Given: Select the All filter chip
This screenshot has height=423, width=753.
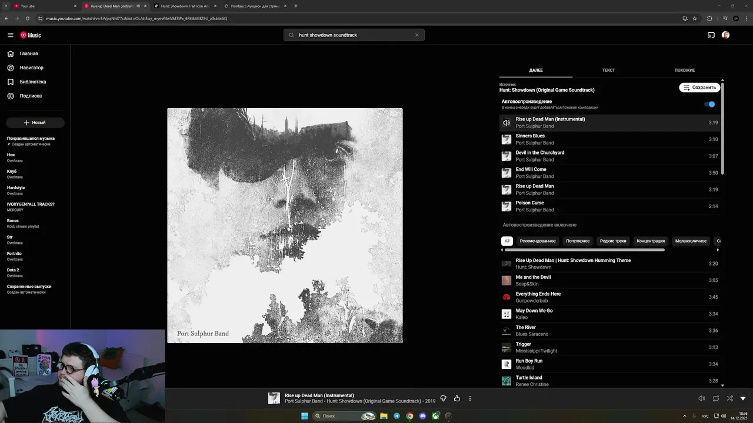Looking at the screenshot, I should click(507, 241).
